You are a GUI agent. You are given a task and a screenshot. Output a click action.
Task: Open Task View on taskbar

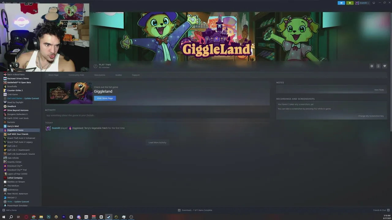18,217
